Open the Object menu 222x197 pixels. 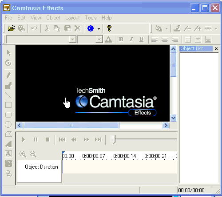point(53,18)
